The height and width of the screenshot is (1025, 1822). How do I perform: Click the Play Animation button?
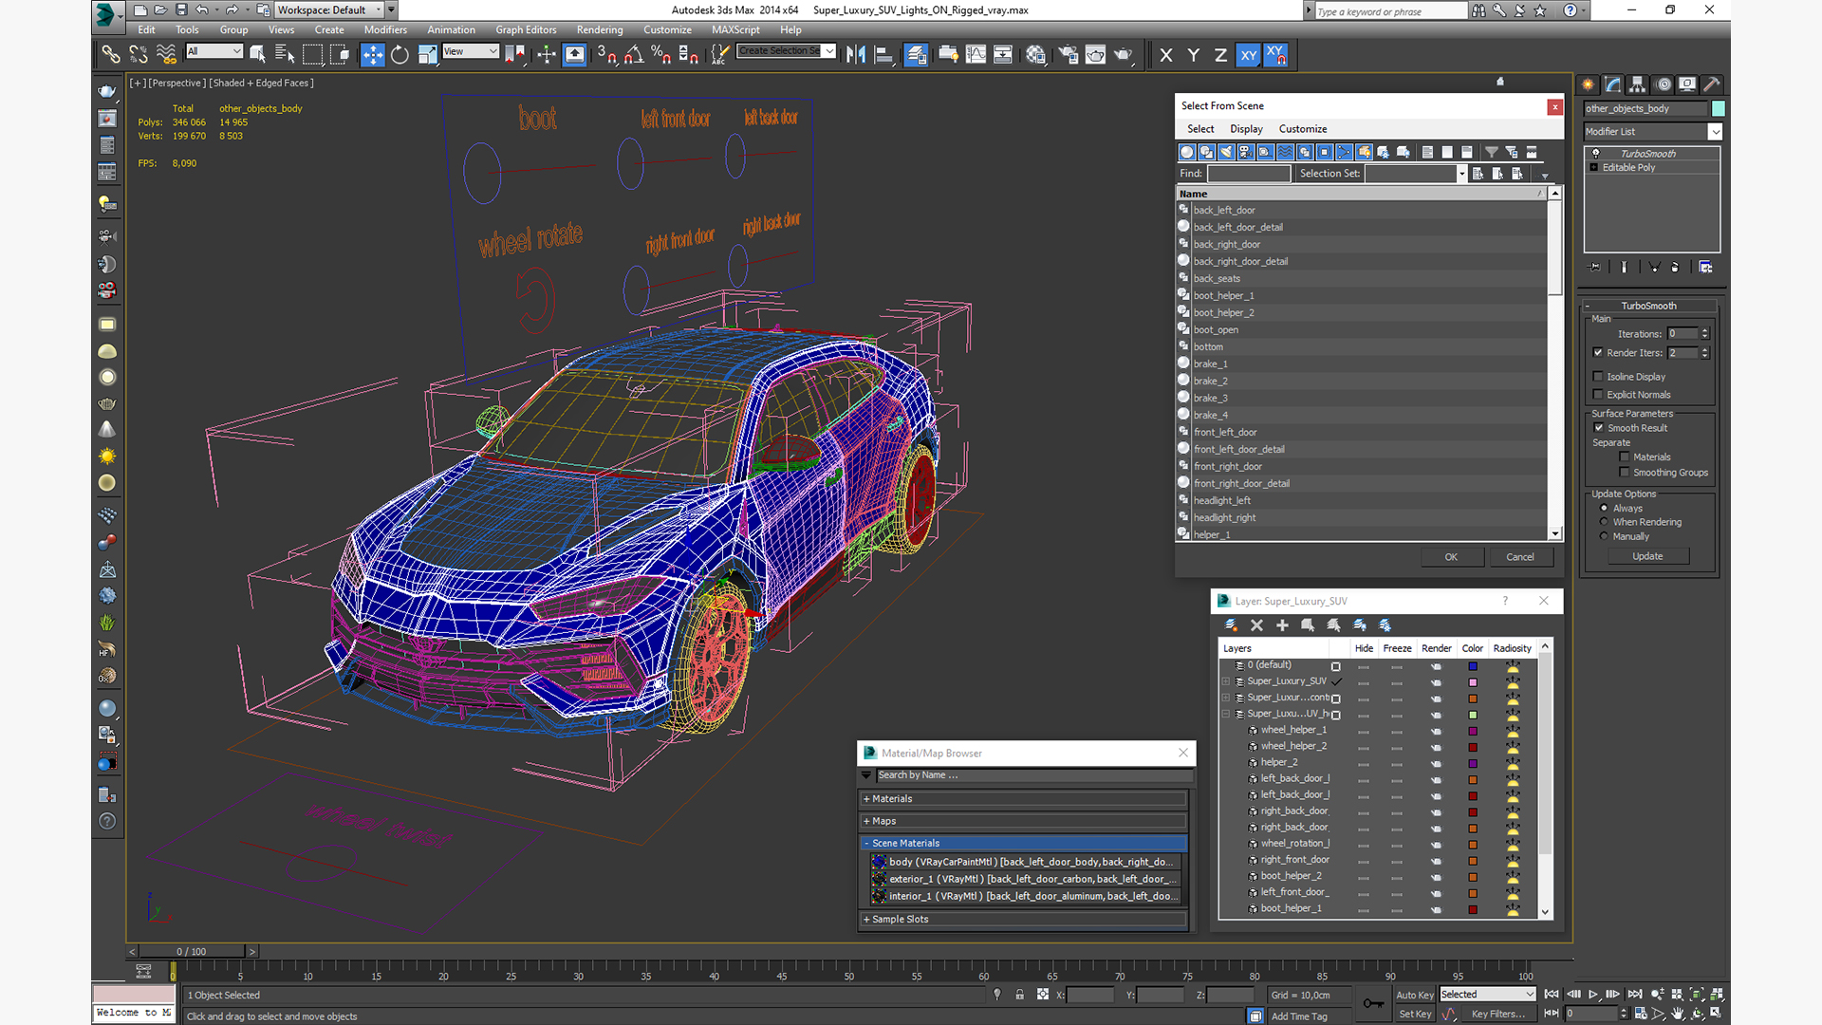pos(1593,995)
